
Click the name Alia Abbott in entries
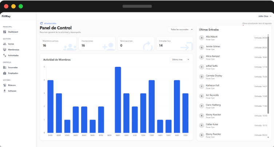(x=212, y=37)
